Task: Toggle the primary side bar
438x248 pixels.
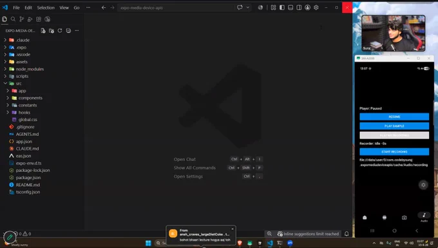Action: click(x=282, y=8)
